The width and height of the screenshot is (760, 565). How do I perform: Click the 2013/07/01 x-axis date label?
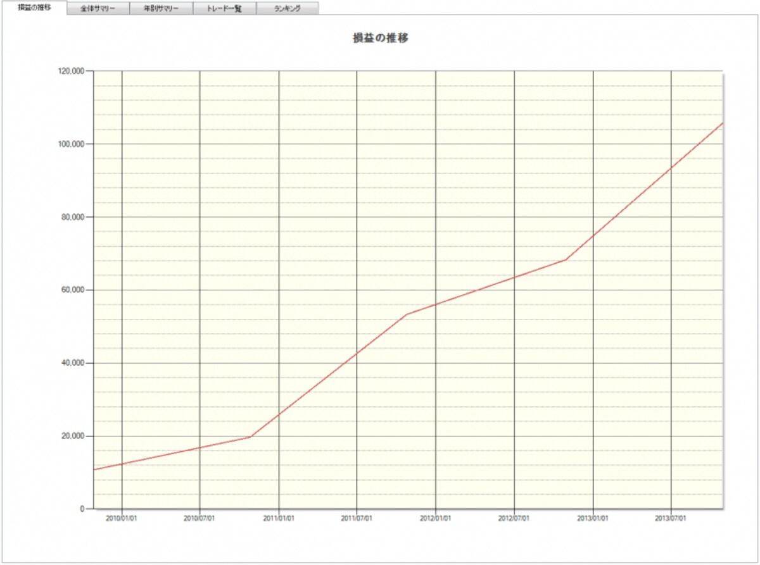coord(671,518)
